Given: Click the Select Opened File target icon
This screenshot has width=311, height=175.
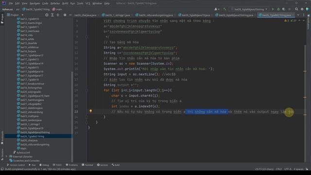Looking at the screenshot, I should pos(47,15).
